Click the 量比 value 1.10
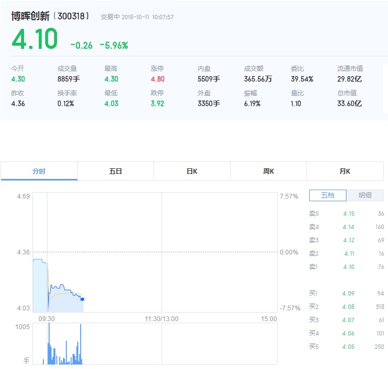 pyautogui.click(x=296, y=103)
